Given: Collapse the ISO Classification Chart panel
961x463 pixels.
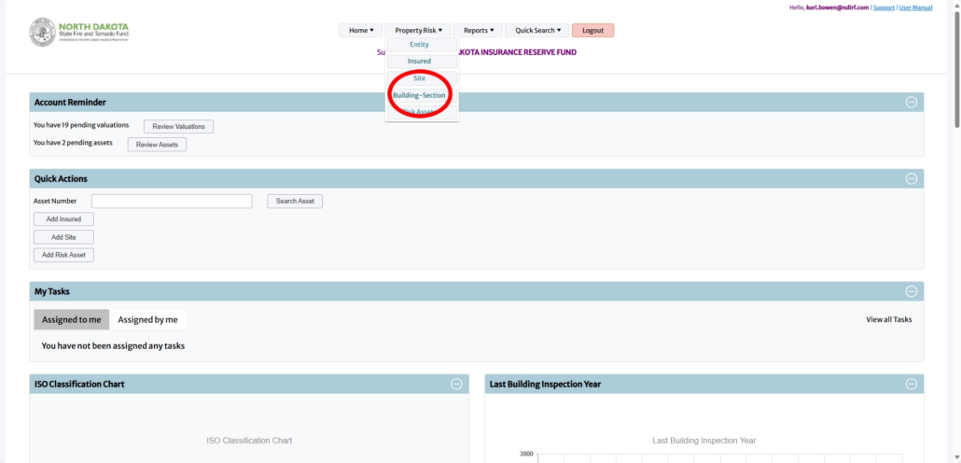Looking at the screenshot, I should point(456,384).
